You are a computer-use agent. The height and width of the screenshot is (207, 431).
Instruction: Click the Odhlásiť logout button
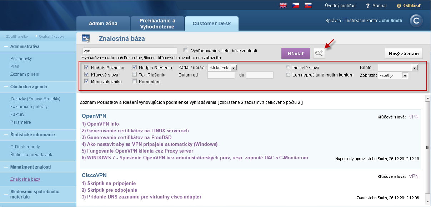[x=409, y=6]
